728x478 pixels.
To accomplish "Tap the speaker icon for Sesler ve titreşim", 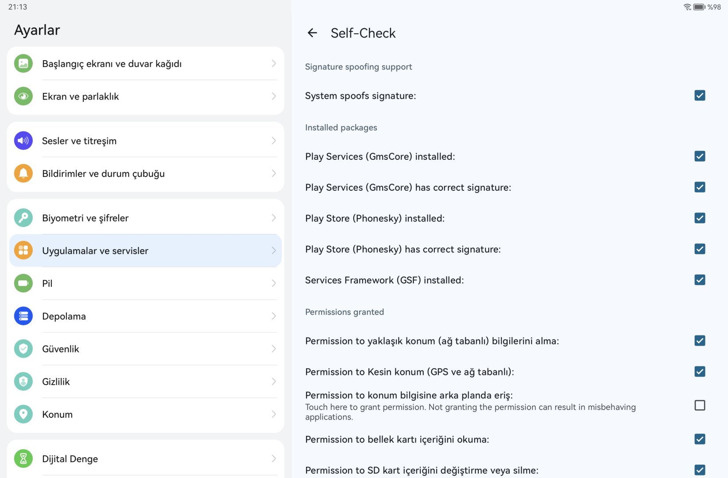I will (23, 141).
